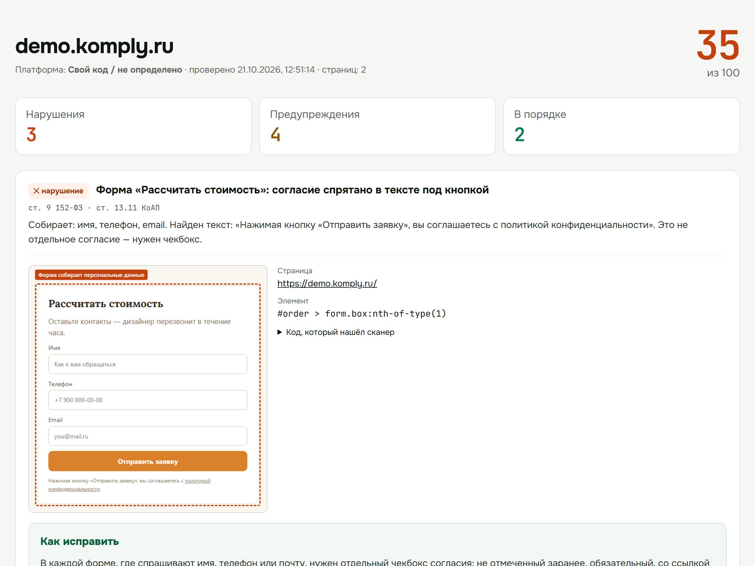
Task: Click the Email input field in form preview
Action: 148,436
